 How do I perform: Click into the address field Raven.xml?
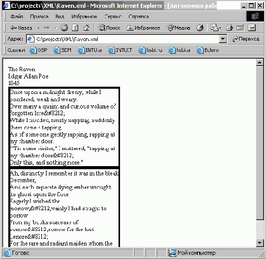click(123, 39)
